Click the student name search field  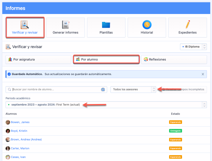click(x=56, y=90)
